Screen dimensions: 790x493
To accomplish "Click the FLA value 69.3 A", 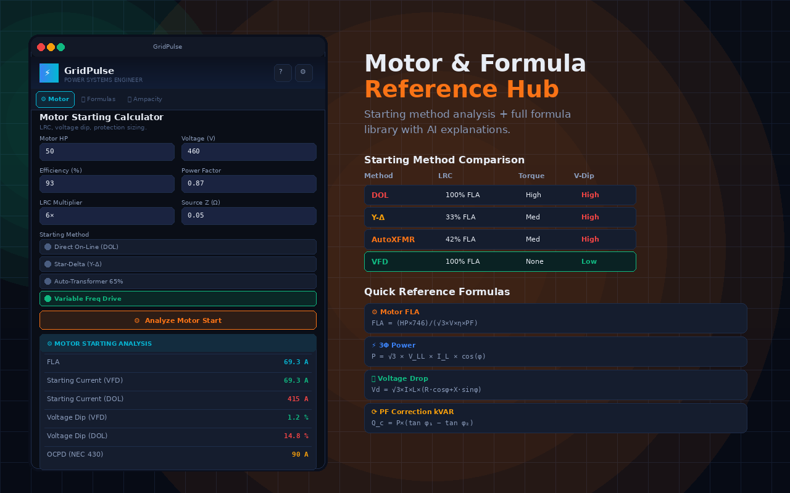I will (296, 362).
